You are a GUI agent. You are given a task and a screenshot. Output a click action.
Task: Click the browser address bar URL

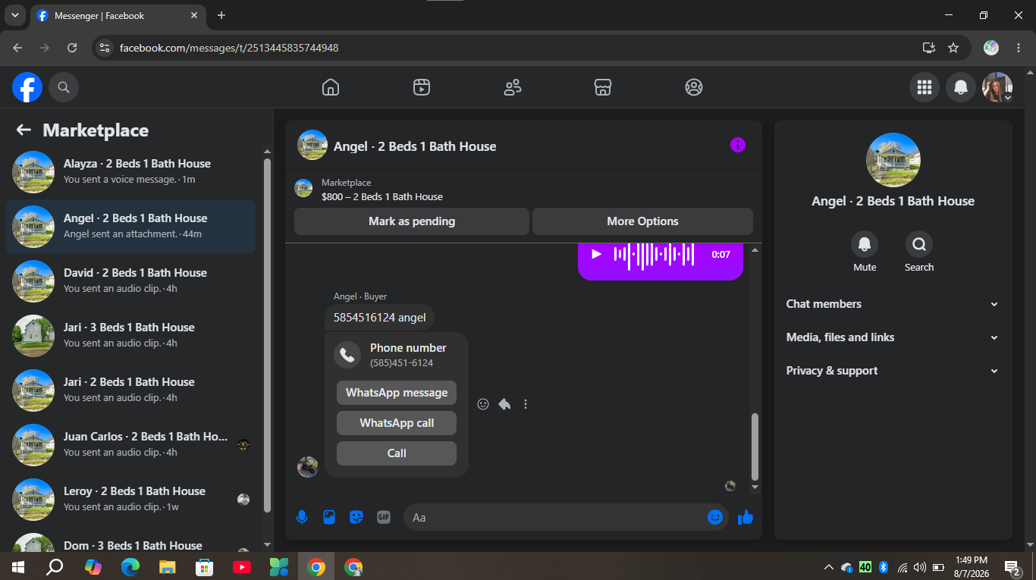pos(229,48)
